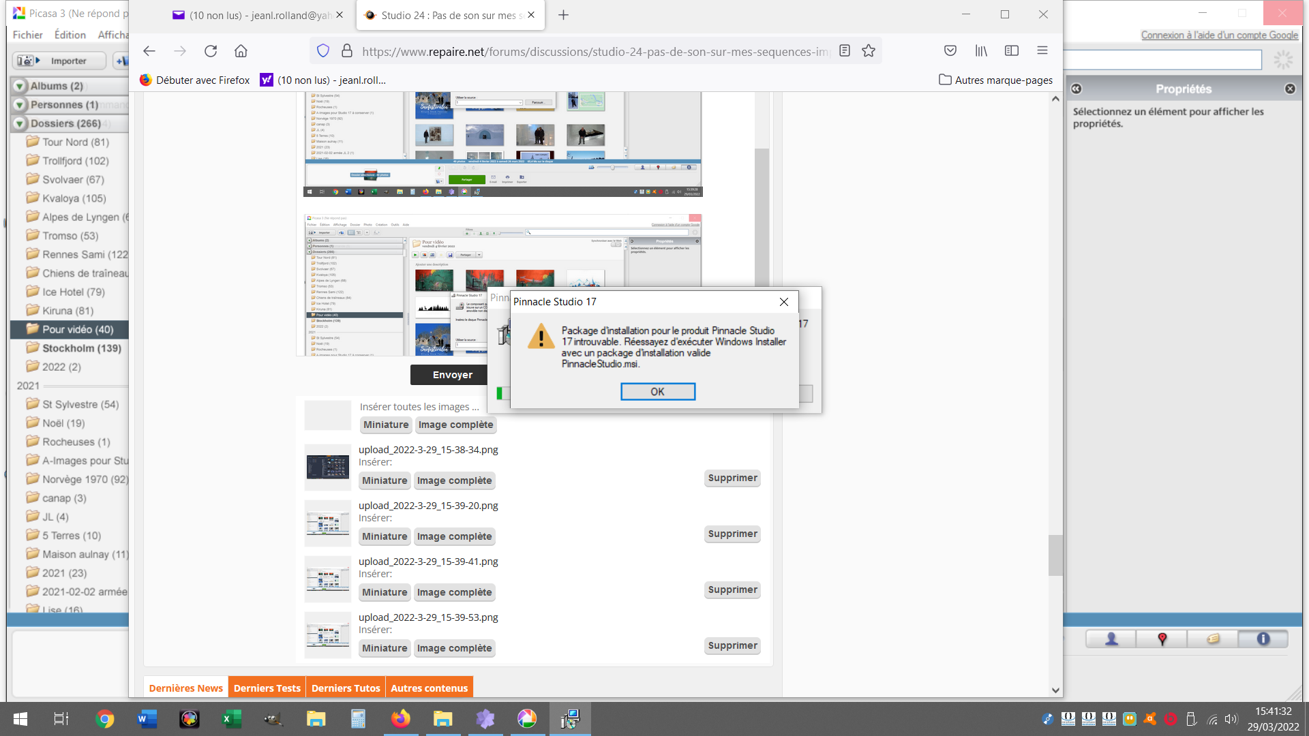The image size is (1309, 736).
Task: Click OK in the Pinnacle Studio 17 dialog
Action: [x=657, y=392]
